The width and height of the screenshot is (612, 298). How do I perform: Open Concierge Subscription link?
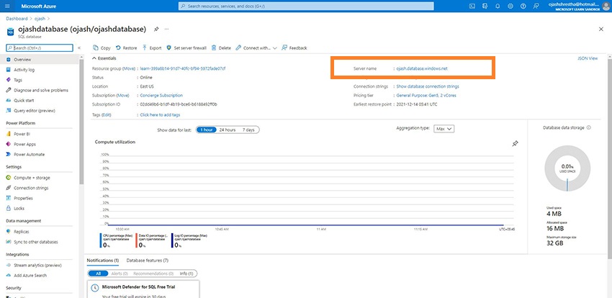click(161, 95)
